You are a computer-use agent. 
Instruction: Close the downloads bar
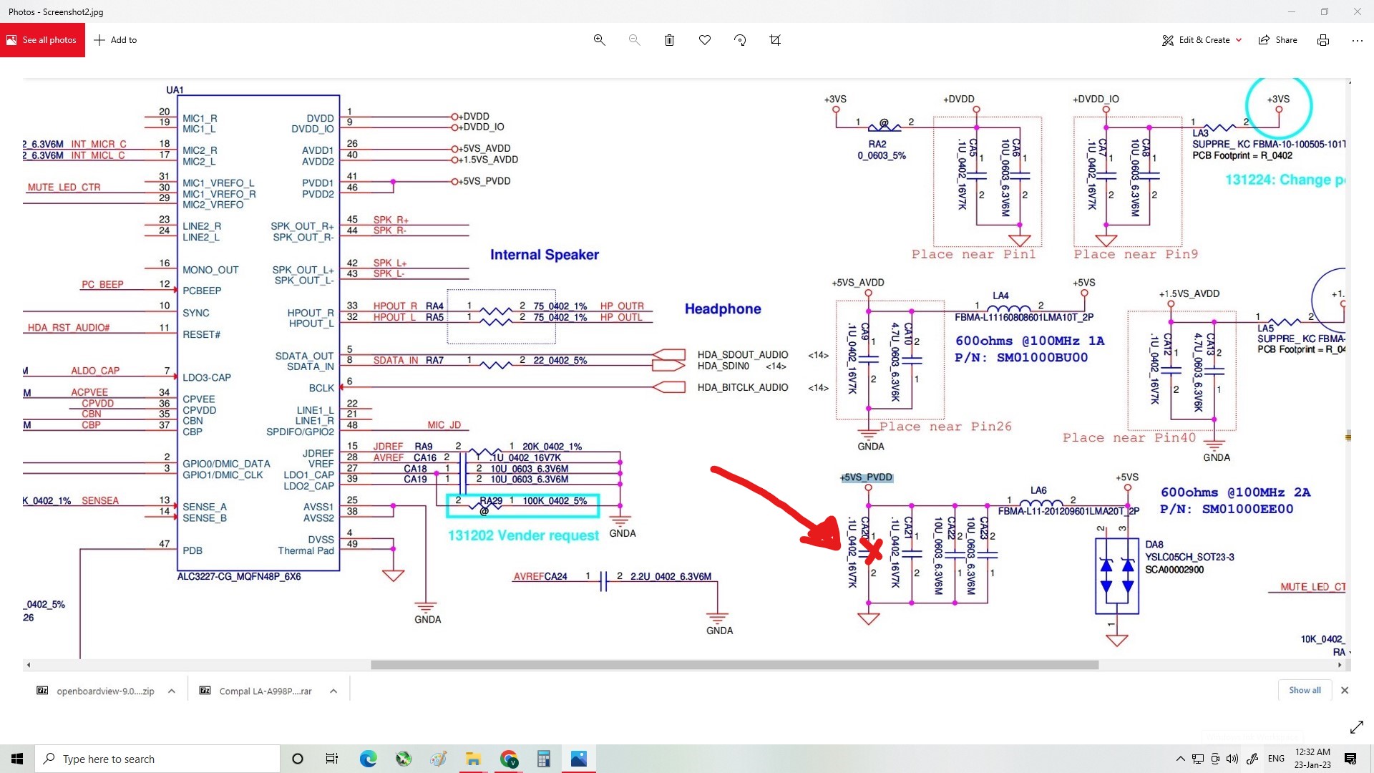click(x=1345, y=690)
